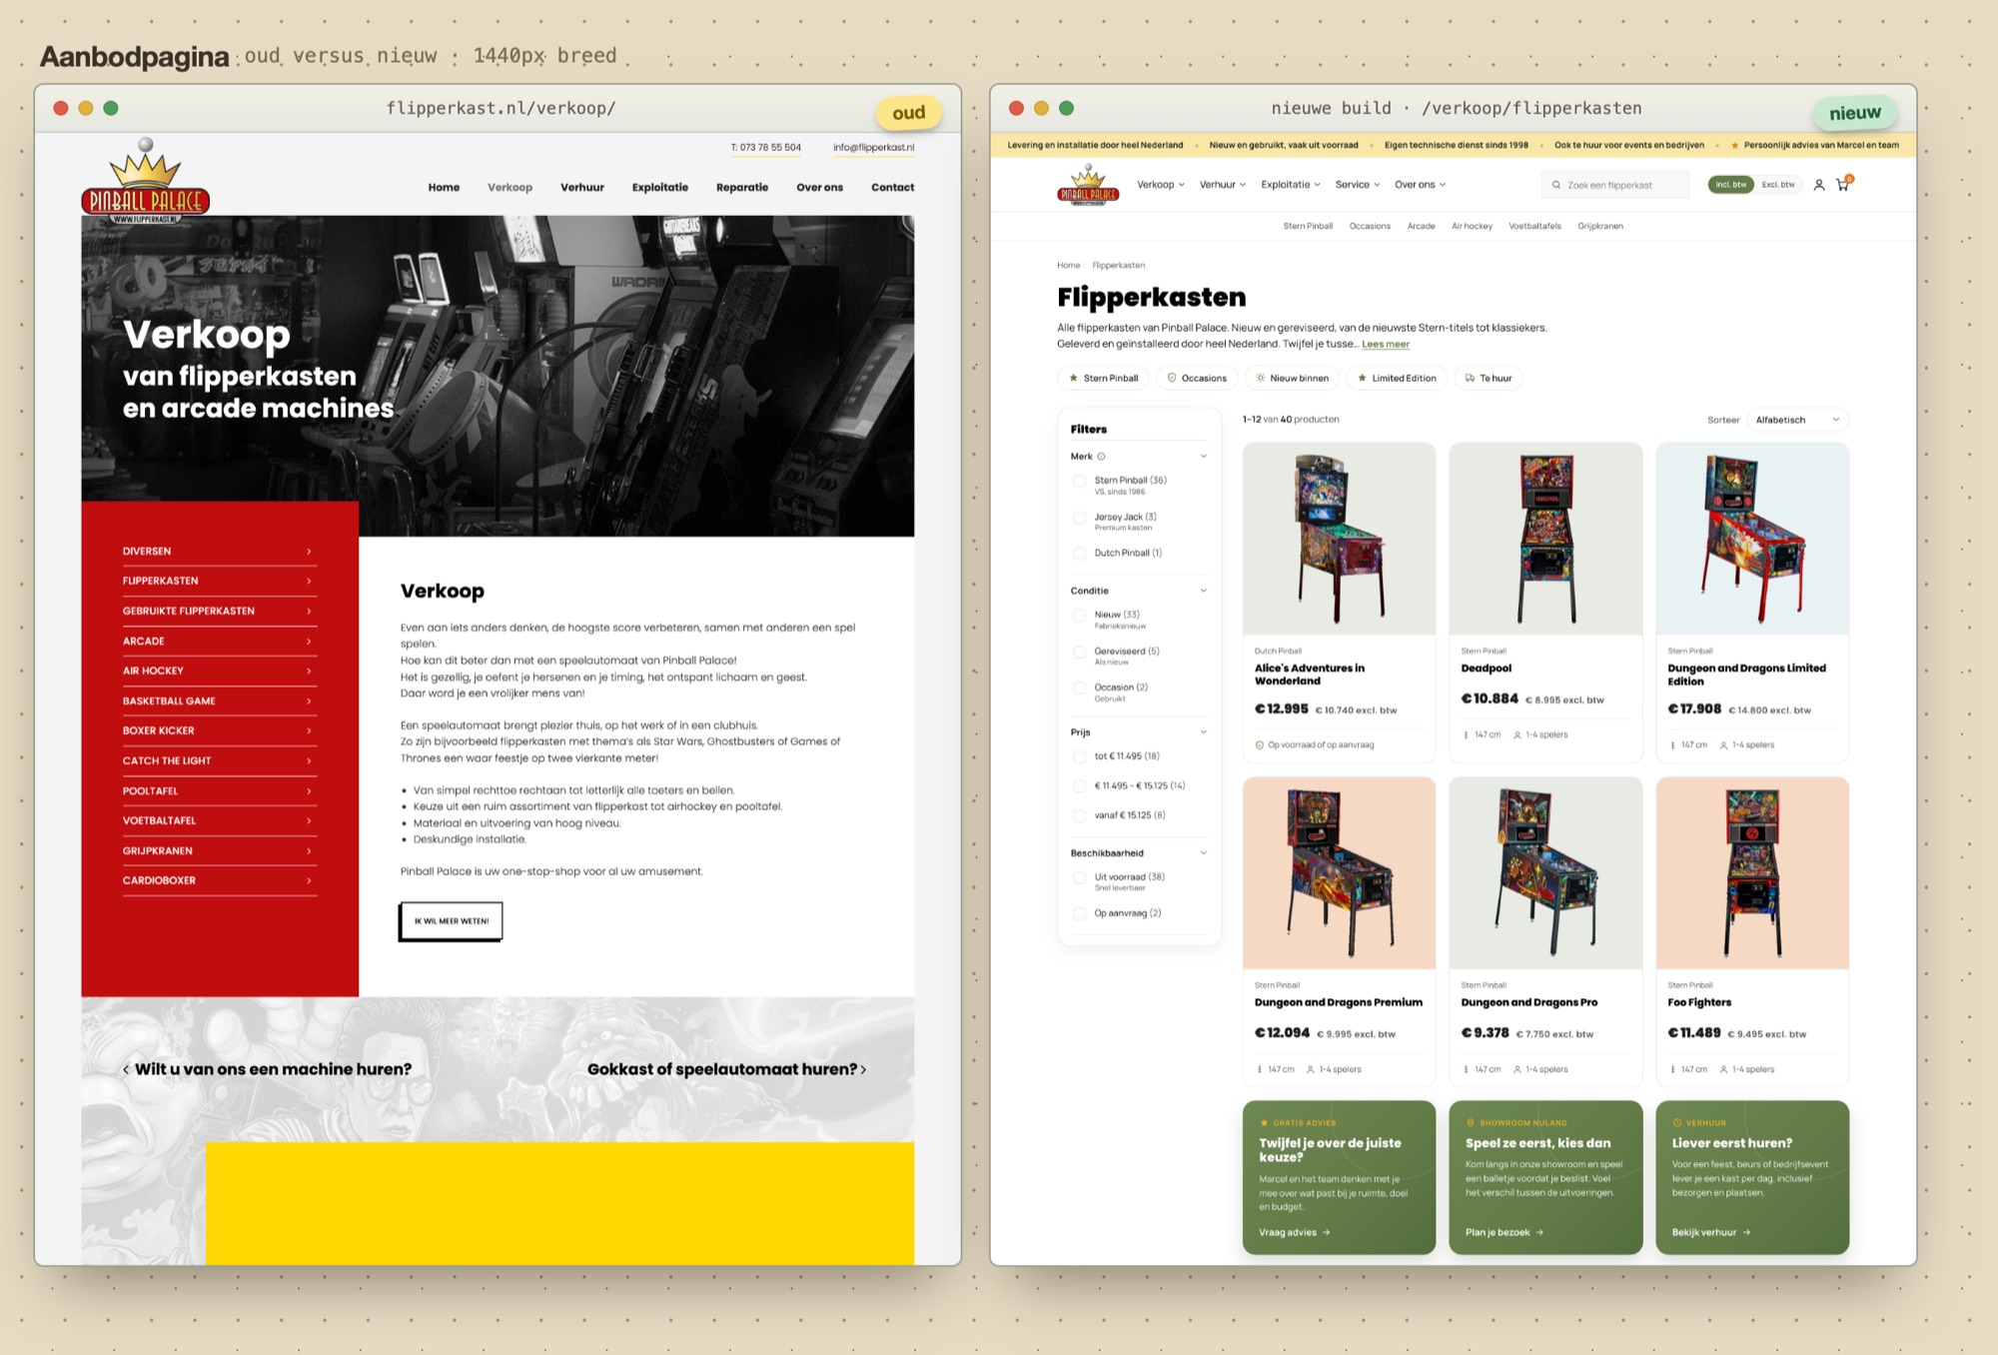Open the Verkoop dropdown in new build nav
1998x1355 pixels.
click(x=1161, y=185)
